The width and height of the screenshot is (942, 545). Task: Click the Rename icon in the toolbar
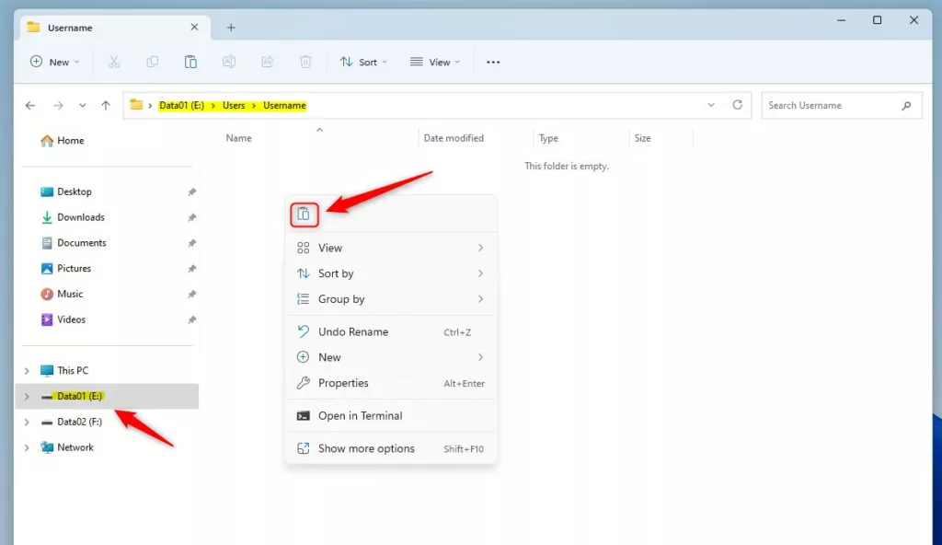229,62
